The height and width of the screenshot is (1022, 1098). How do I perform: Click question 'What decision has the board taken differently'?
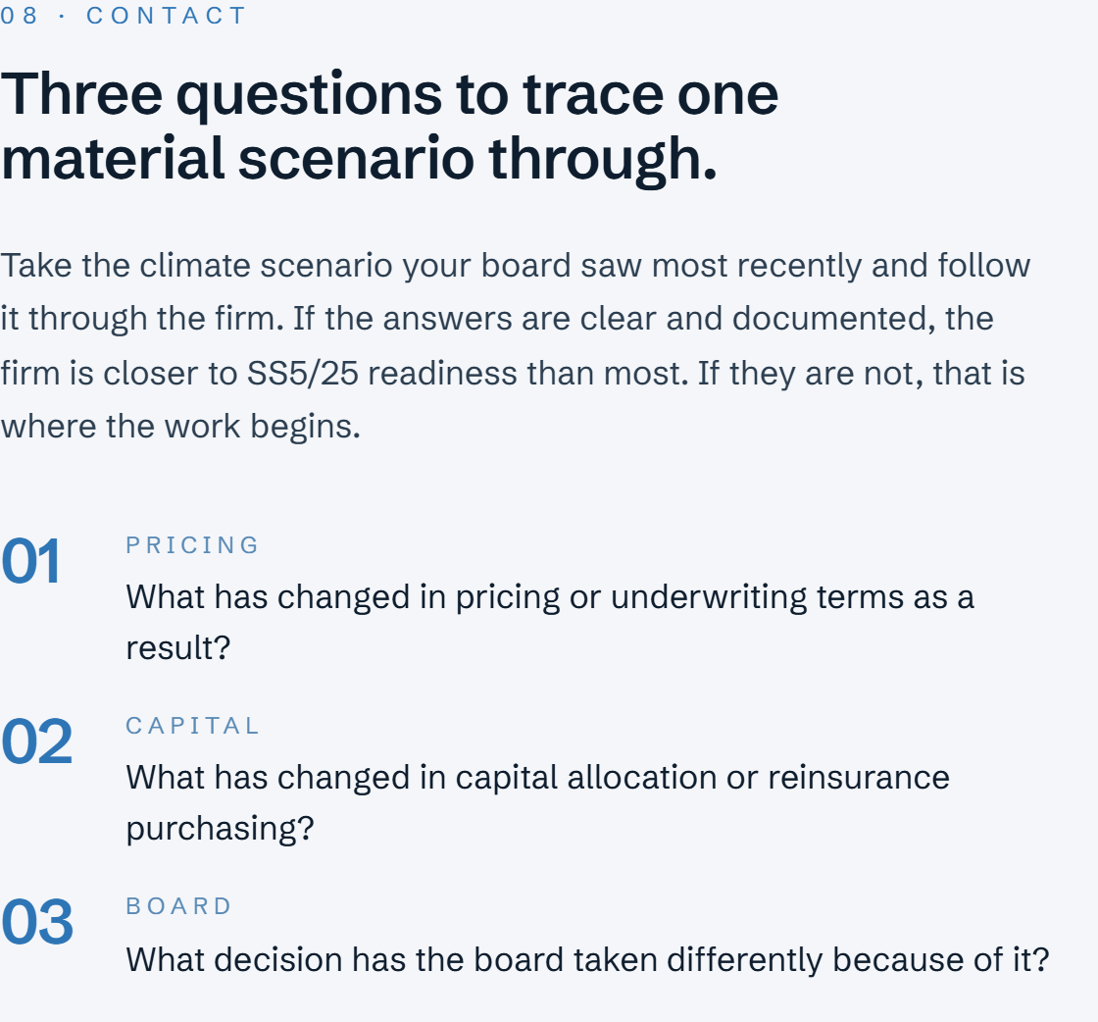pyautogui.click(x=587, y=959)
